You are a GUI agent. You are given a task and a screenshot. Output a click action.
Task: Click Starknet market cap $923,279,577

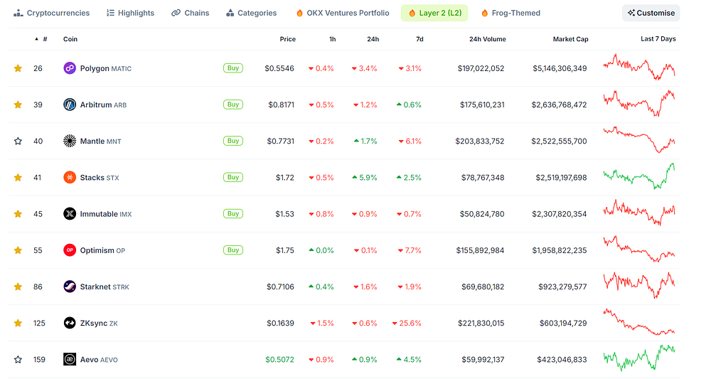click(562, 287)
